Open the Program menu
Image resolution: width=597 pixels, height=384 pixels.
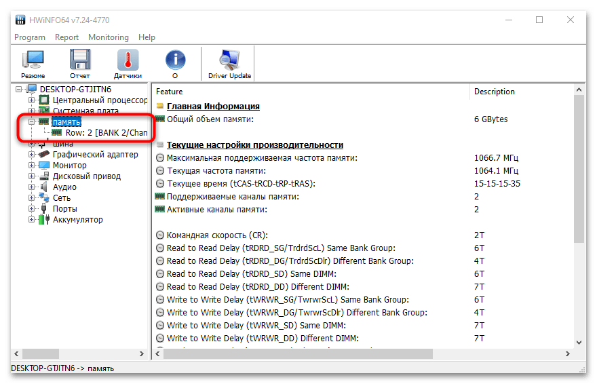tap(30, 37)
